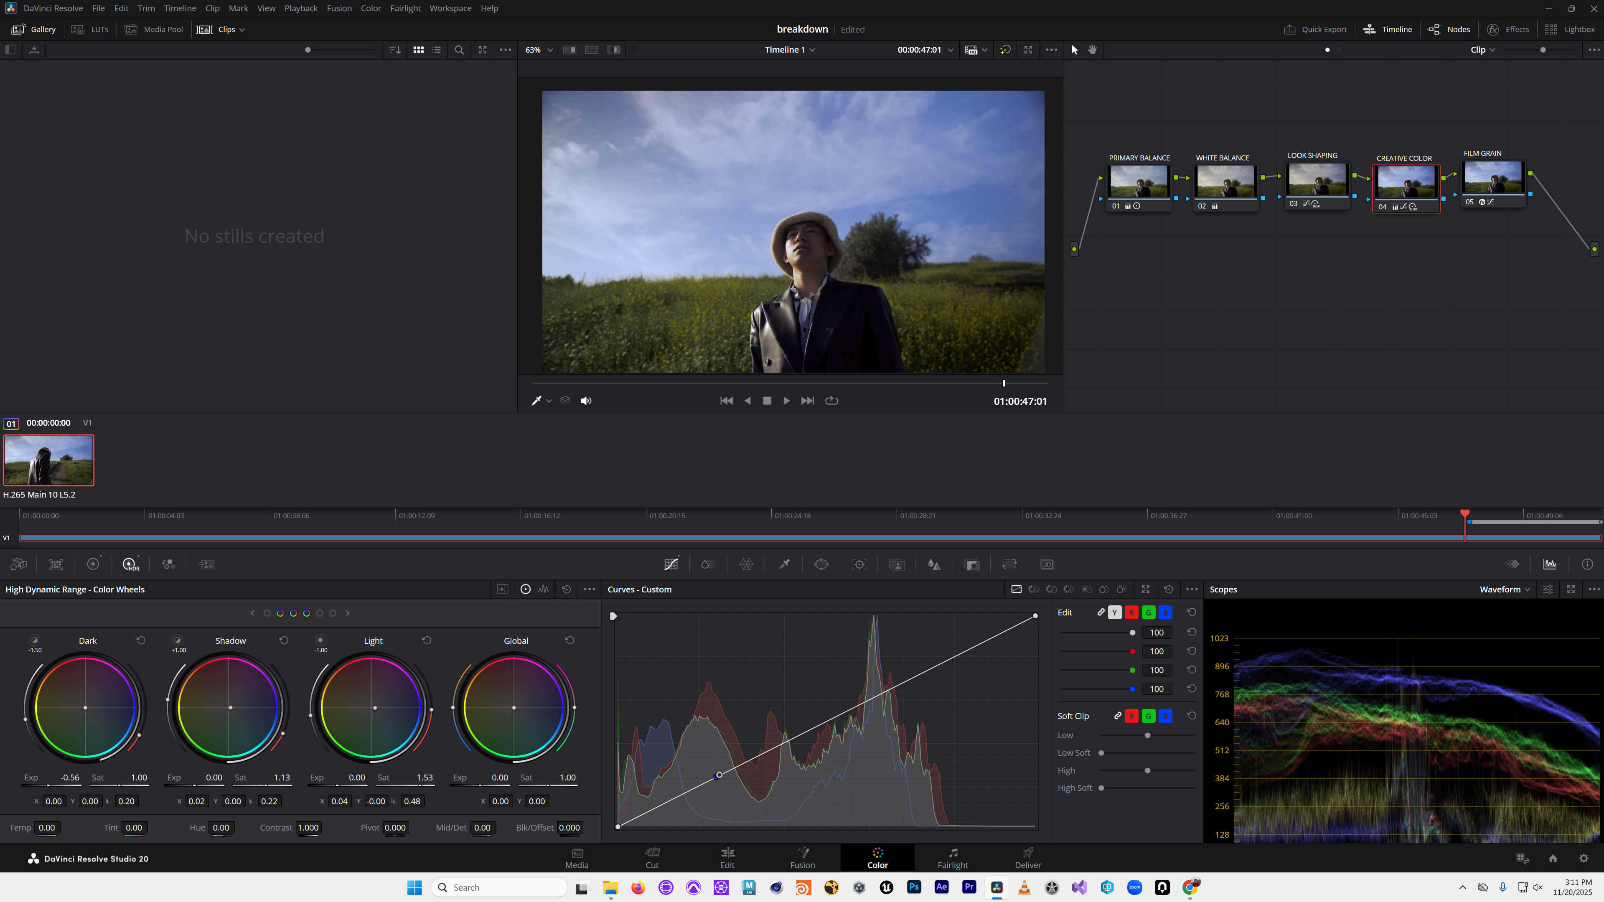Open the Tracker palette
This screenshot has width=1604, height=902.
click(859, 564)
